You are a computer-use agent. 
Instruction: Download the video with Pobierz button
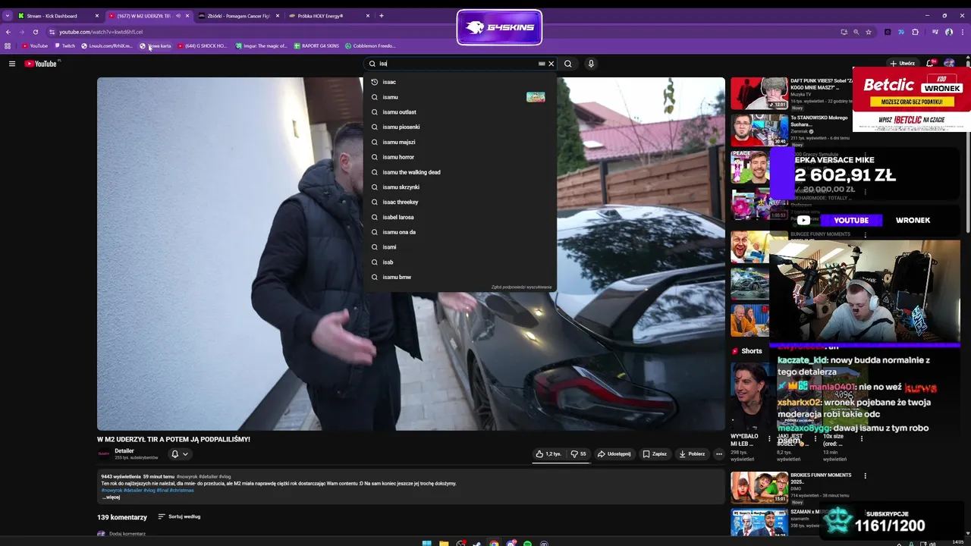[x=692, y=454]
